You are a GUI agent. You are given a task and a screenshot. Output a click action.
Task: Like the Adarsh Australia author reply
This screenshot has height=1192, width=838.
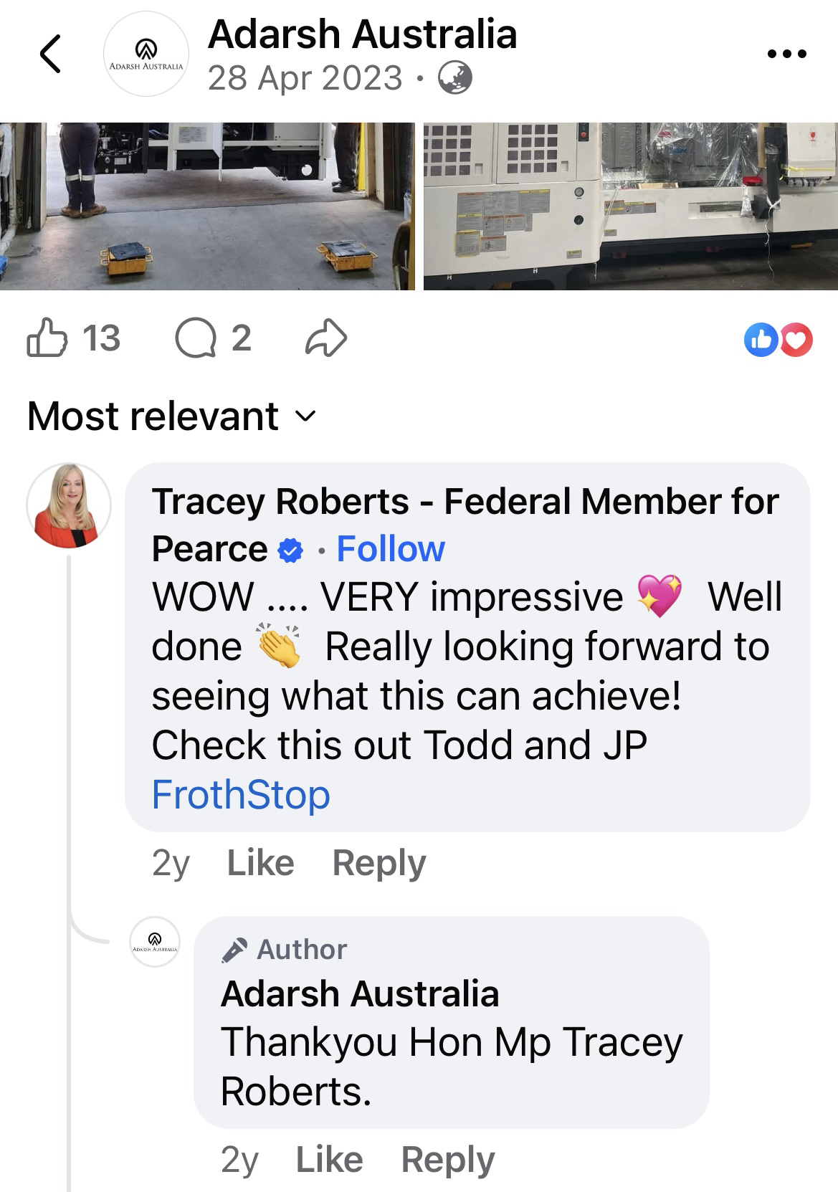(x=329, y=1160)
